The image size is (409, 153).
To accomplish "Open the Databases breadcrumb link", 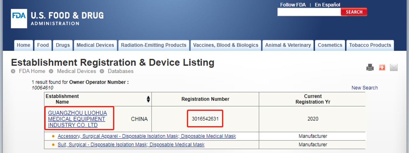I will coord(121,71).
